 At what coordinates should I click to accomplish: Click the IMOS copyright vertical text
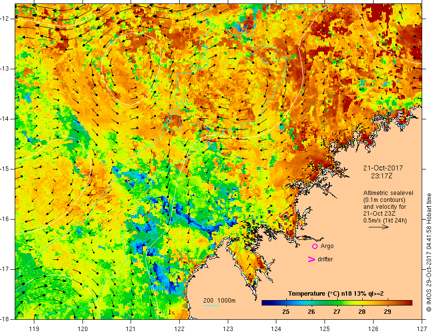[x=429, y=252]
